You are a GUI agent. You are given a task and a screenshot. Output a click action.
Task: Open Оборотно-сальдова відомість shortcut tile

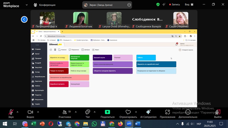[x=113, y=71]
